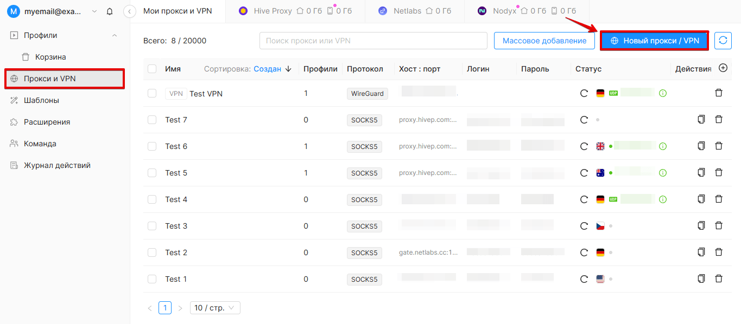Recheck status of Test 4

pyautogui.click(x=584, y=199)
